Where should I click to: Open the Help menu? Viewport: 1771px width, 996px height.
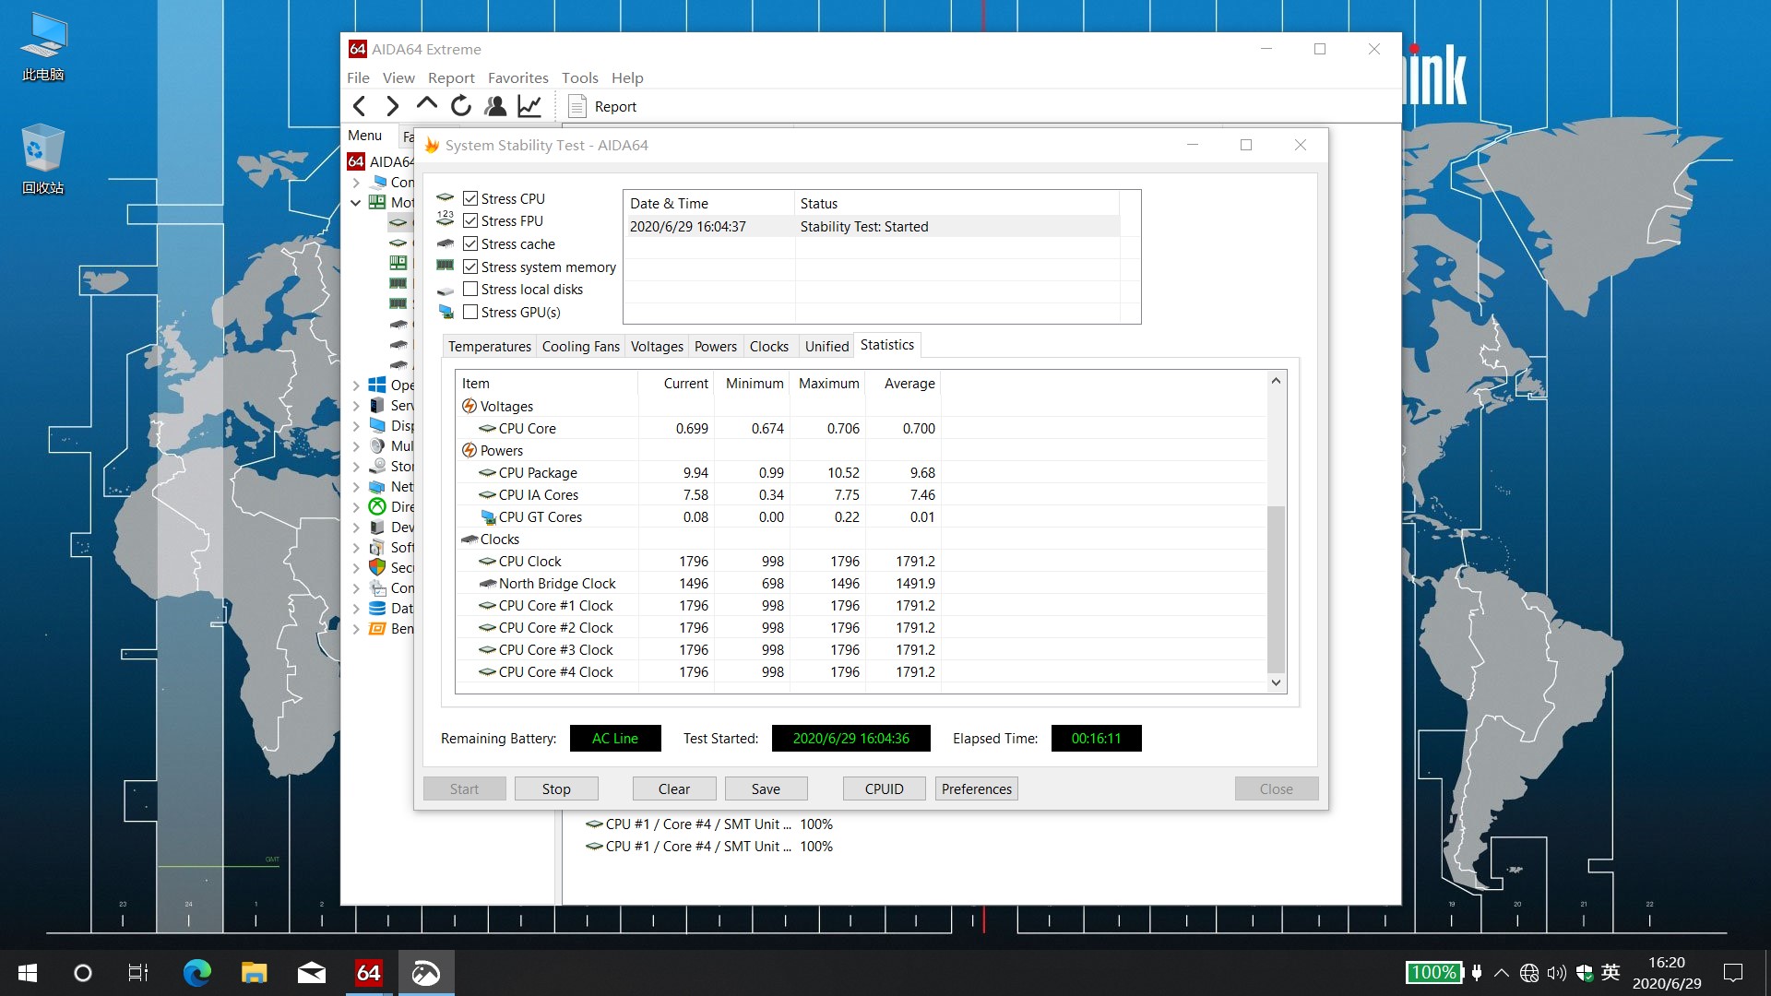click(x=627, y=77)
